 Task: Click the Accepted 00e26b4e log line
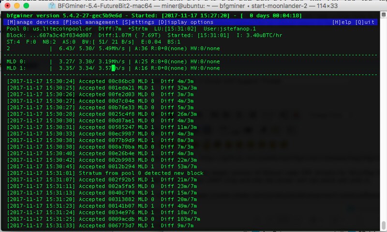100,153
